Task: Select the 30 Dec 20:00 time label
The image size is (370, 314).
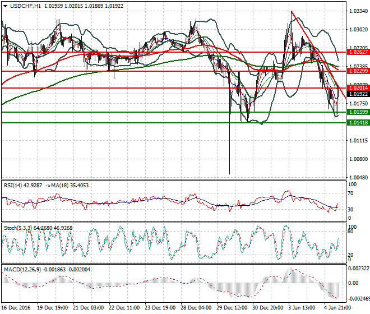Action: [268, 308]
